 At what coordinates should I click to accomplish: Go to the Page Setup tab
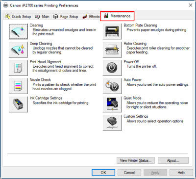(x=66, y=17)
